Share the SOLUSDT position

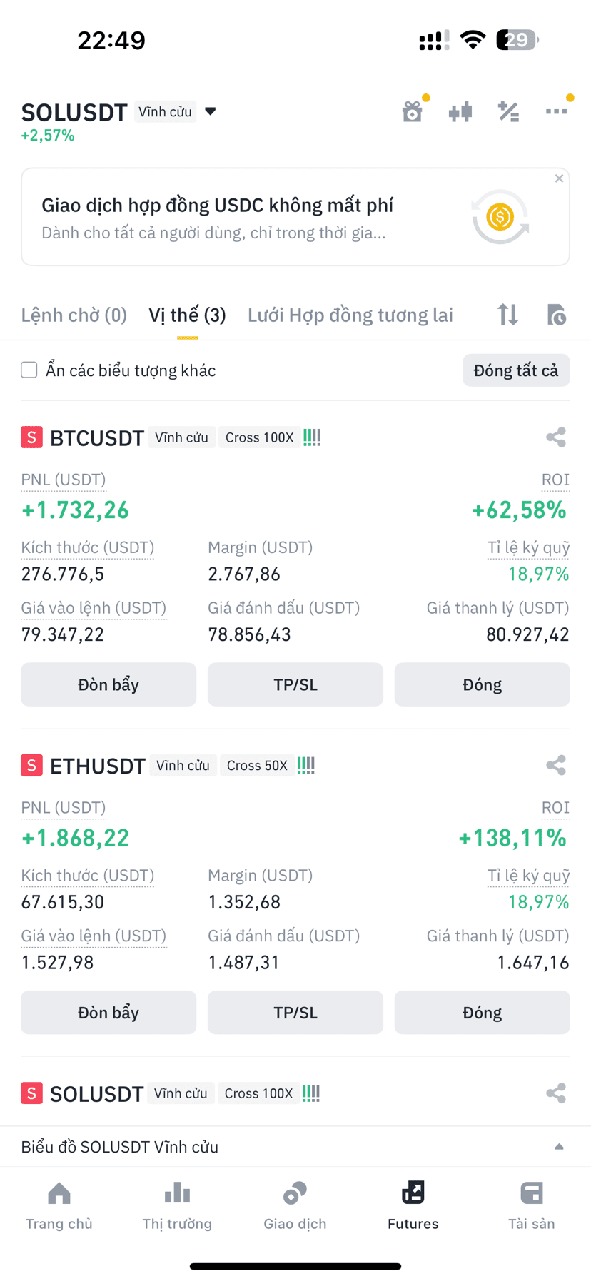point(556,1093)
